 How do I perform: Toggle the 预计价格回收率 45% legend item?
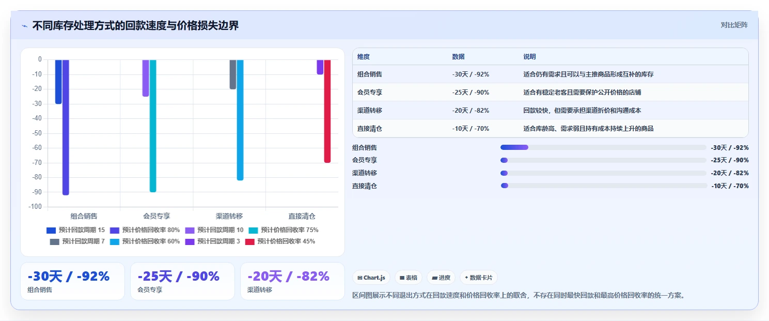[280, 241]
